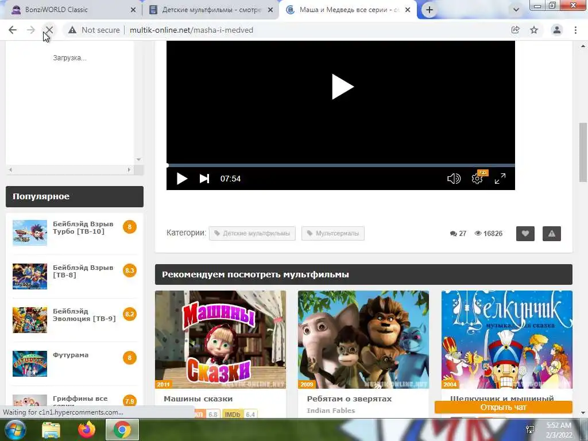Click the video progress bar
This screenshot has width=588, height=441.
point(341,165)
